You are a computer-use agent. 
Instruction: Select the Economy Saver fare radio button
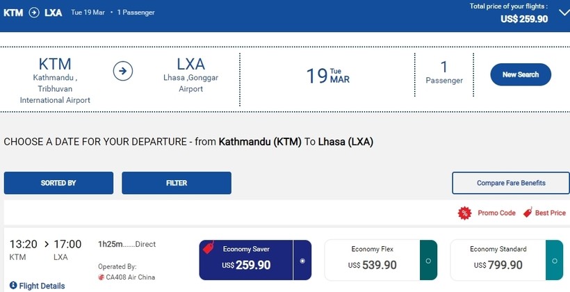(302, 261)
